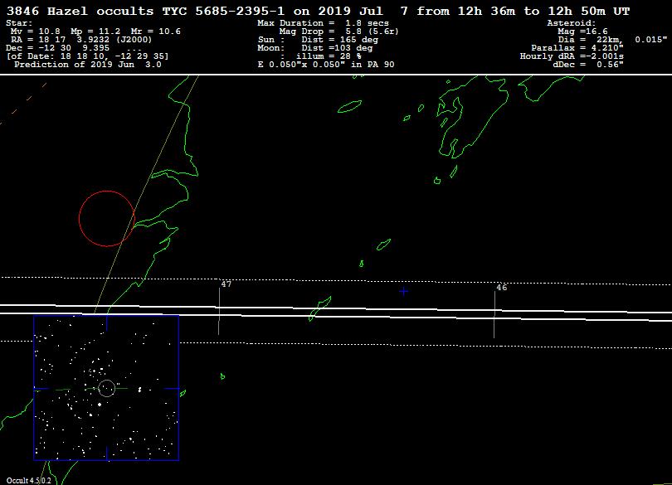
Task: Click the 'Dia = 22km, 0.015"' line
Action: coord(612,40)
